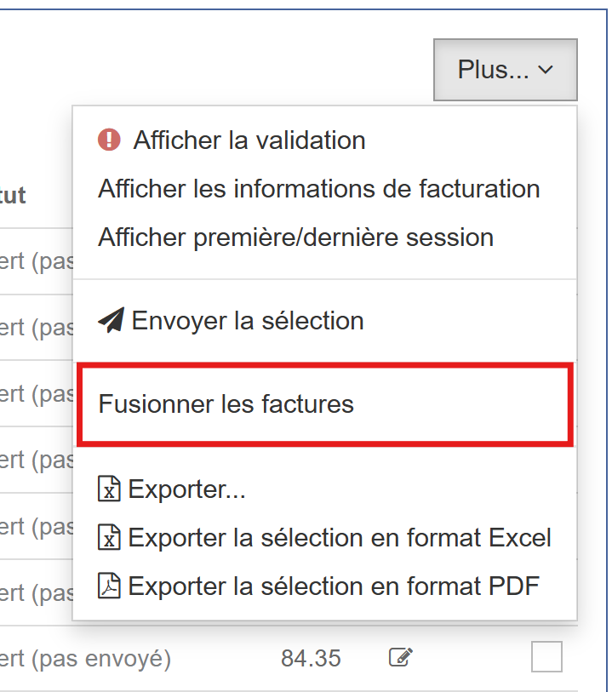Click the Excel file icon beside Exporter...
This screenshot has width=612, height=692.
109,489
